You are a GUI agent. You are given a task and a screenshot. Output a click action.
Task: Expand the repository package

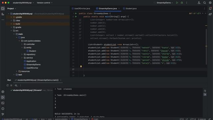(x=22, y=54)
